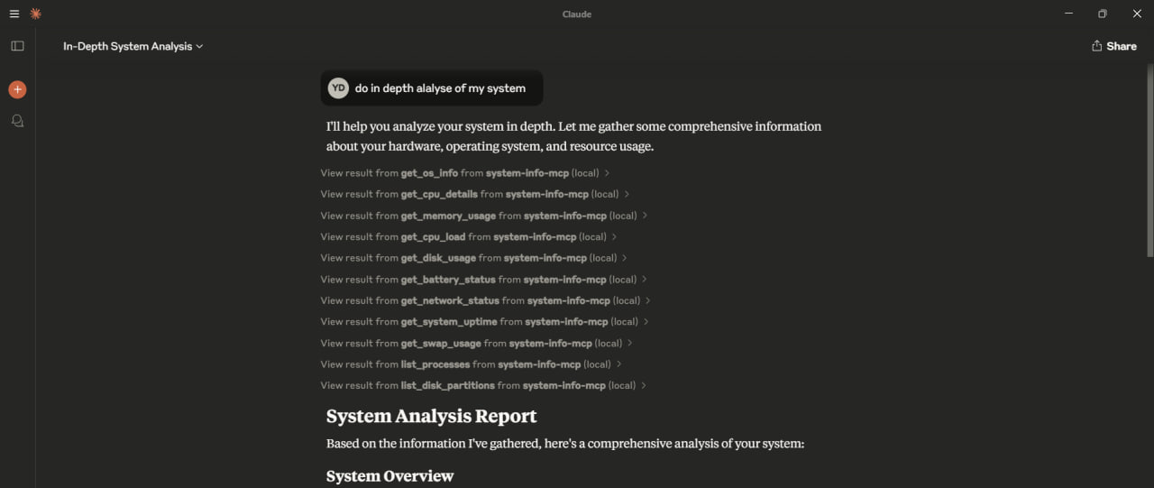Expand get_system_uptime result
Image resolution: width=1154 pixels, height=488 pixels.
(x=485, y=321)
